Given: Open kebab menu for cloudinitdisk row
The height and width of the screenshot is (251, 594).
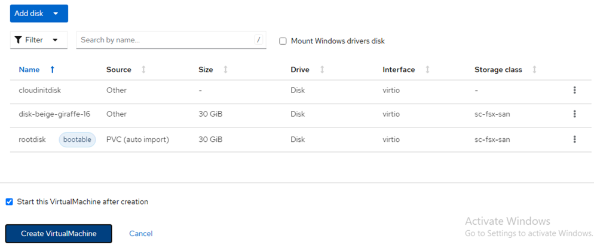Looking at the screenshot, I should tap(574, 90).
